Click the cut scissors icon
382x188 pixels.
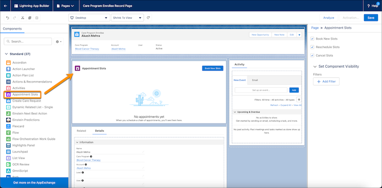pyautogui.click(x=22, y=18)
